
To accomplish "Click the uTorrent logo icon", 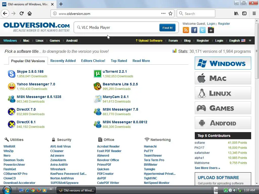I will coord(97,74).
